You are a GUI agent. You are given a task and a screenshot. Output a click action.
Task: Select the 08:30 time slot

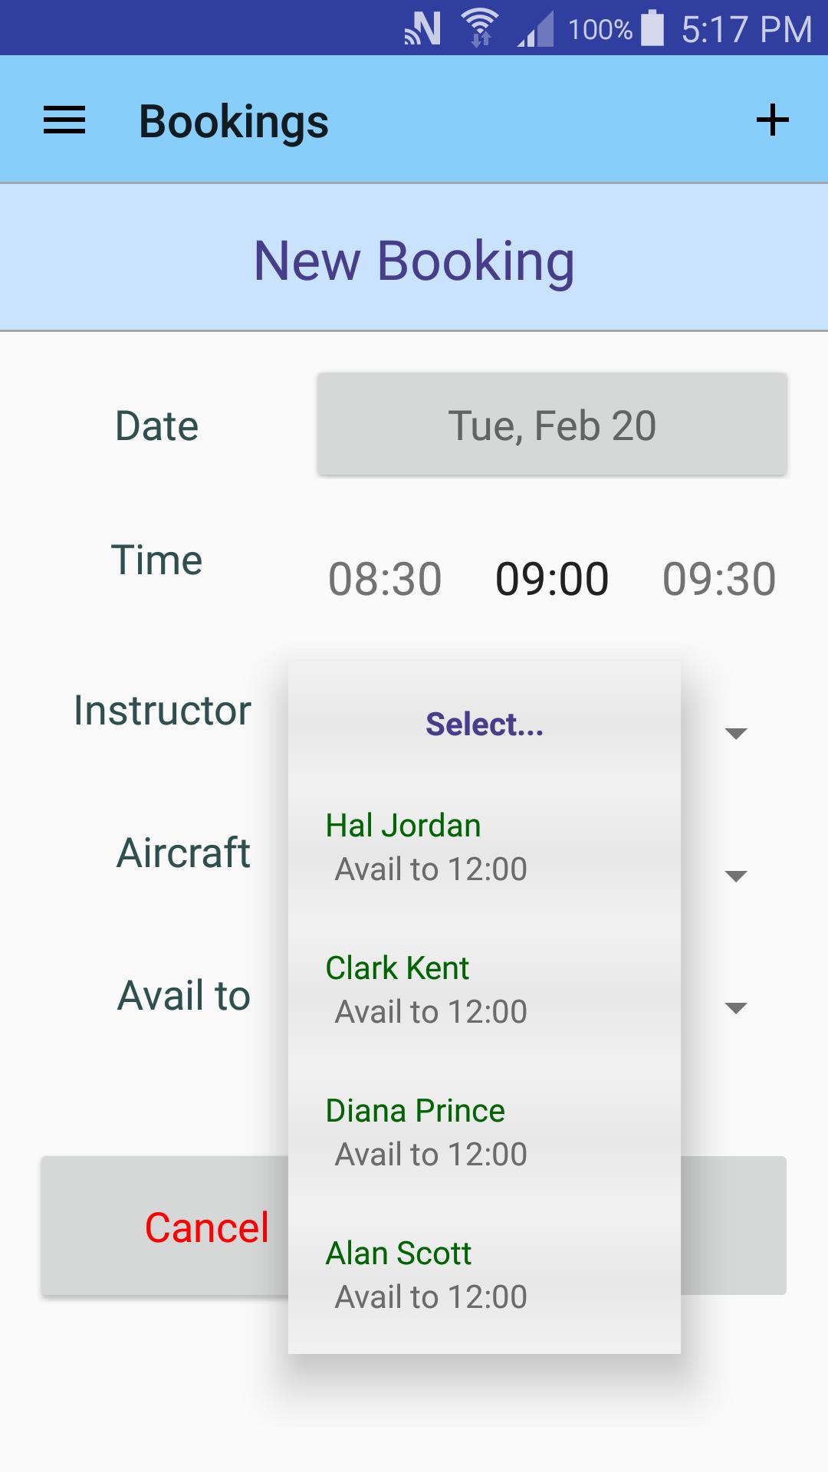point(385,579)
